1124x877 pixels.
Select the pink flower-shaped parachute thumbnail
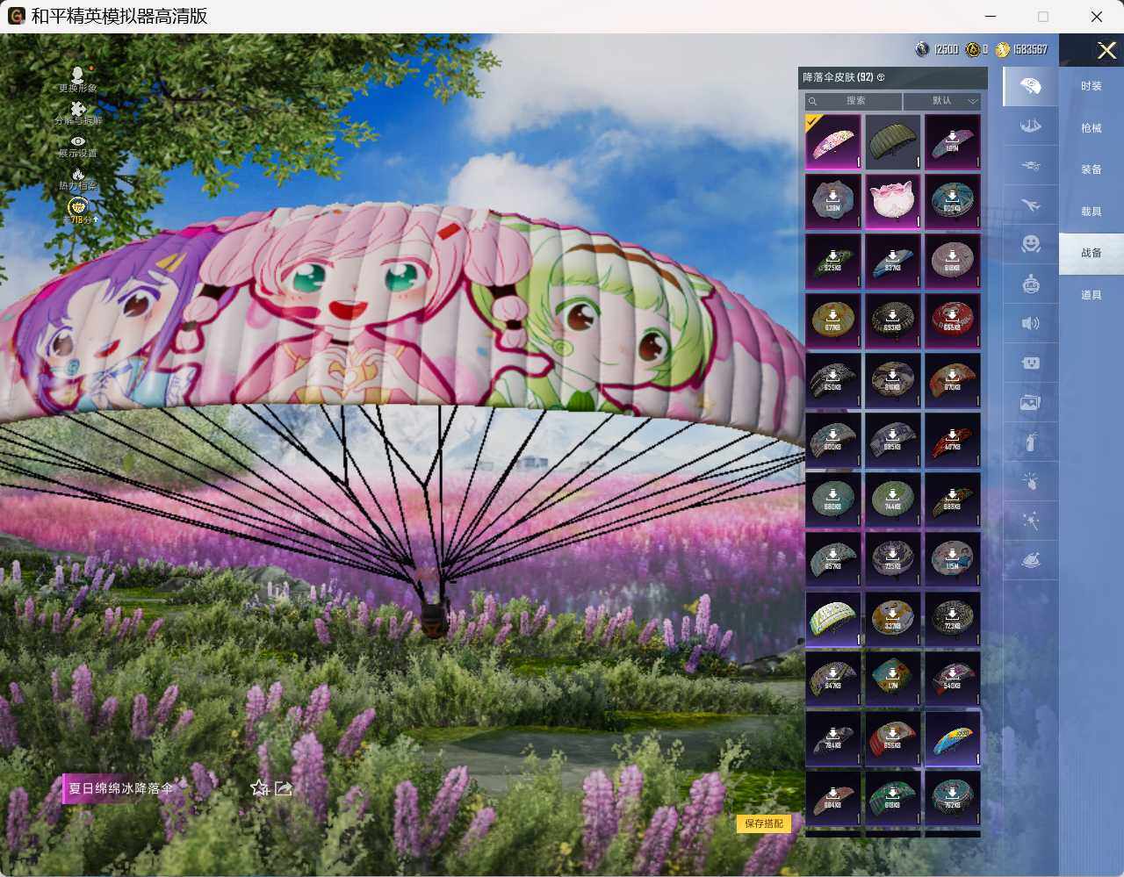[x=893, y=202]
